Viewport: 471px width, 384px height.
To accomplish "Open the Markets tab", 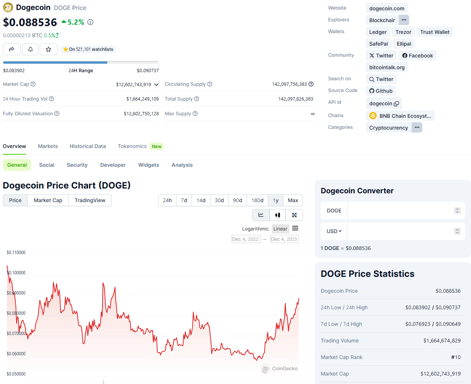I will [x=48, y=147].
